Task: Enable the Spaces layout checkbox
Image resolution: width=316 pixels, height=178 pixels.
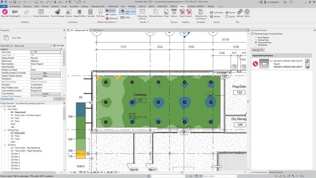Action: (227, 16)
